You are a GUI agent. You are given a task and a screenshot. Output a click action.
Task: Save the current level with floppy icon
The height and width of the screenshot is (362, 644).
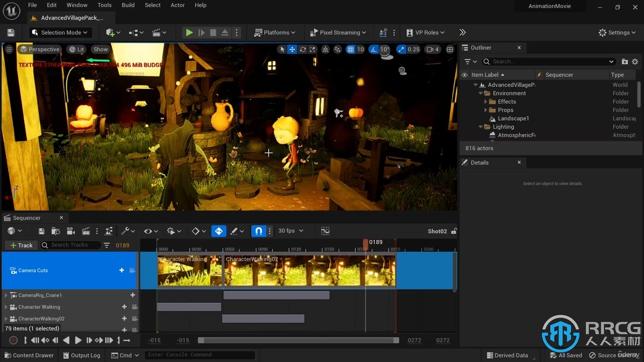pos(11,33)
